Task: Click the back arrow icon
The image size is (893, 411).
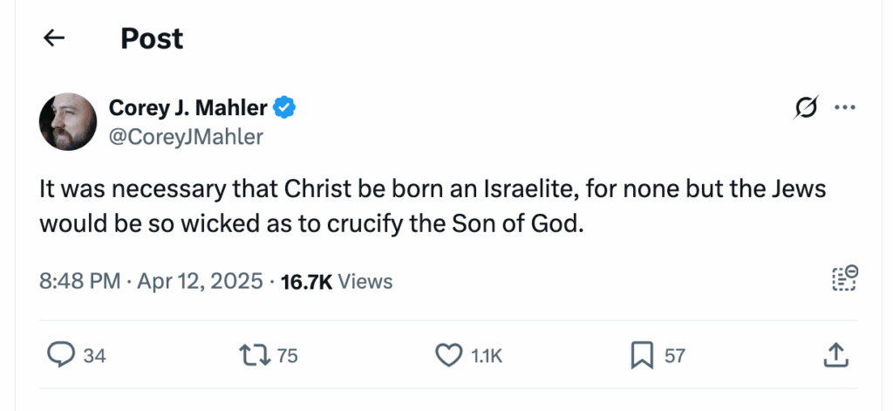Action: coord(54,38)
